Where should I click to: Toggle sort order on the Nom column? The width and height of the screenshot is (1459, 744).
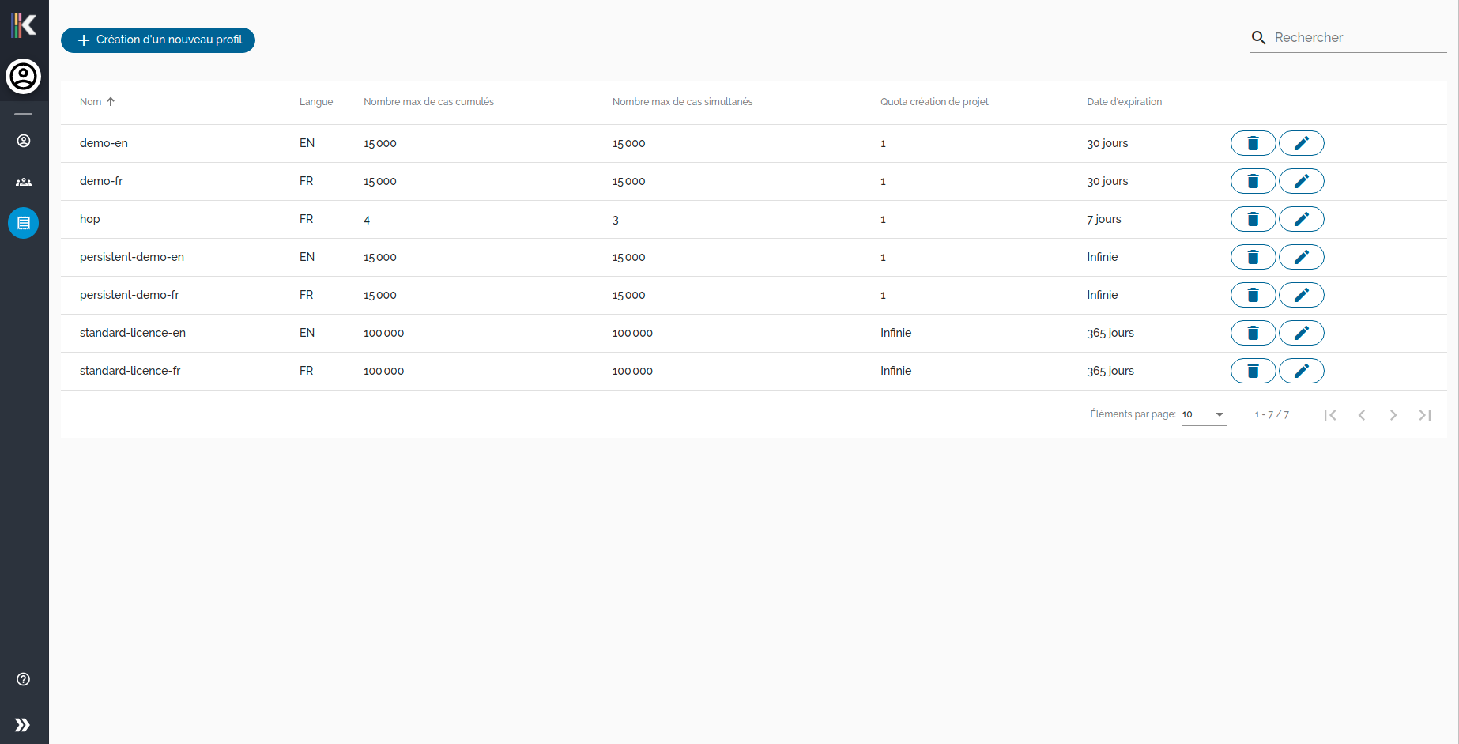click(x=96, y=101)
